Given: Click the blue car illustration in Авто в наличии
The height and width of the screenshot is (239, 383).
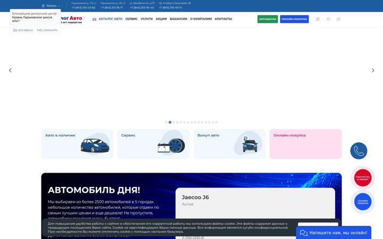Looking at the screenshot, I should point(95,146).
